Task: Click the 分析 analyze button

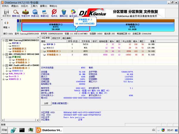Action: tap(46, 103)
